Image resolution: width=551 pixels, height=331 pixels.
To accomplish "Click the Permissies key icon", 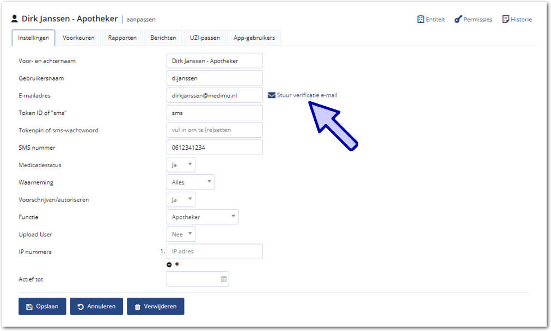I will [458, 19].
